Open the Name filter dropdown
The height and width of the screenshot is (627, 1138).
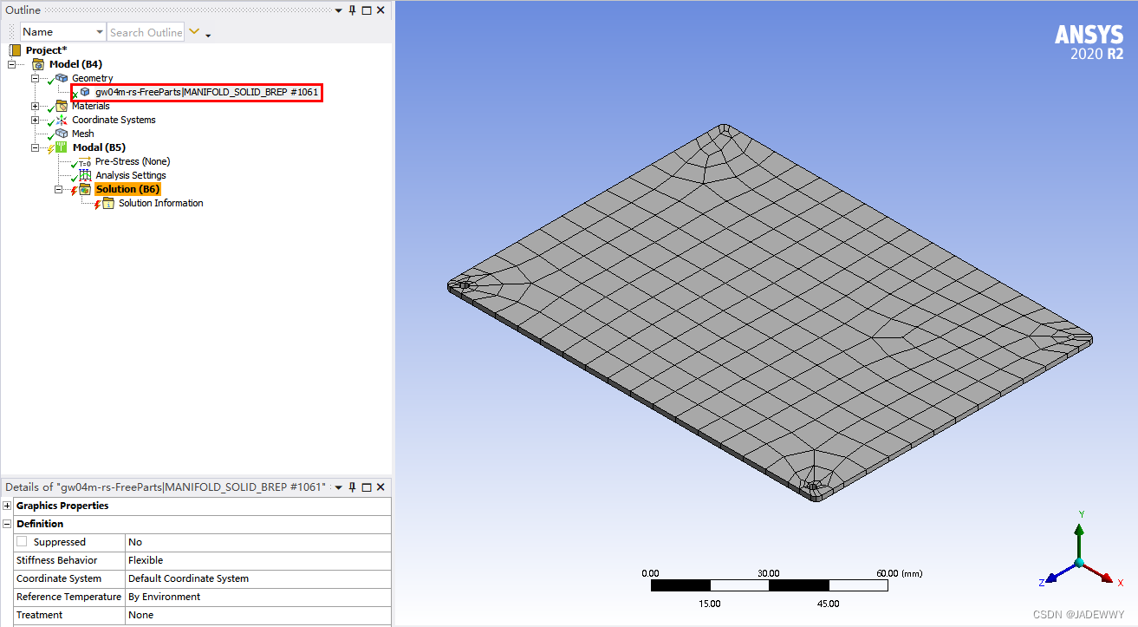99,31
